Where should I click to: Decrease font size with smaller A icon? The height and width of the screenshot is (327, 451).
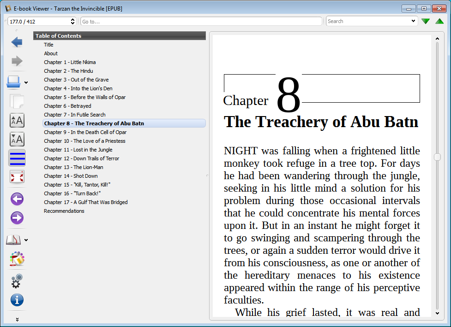(x=17, y=139)
